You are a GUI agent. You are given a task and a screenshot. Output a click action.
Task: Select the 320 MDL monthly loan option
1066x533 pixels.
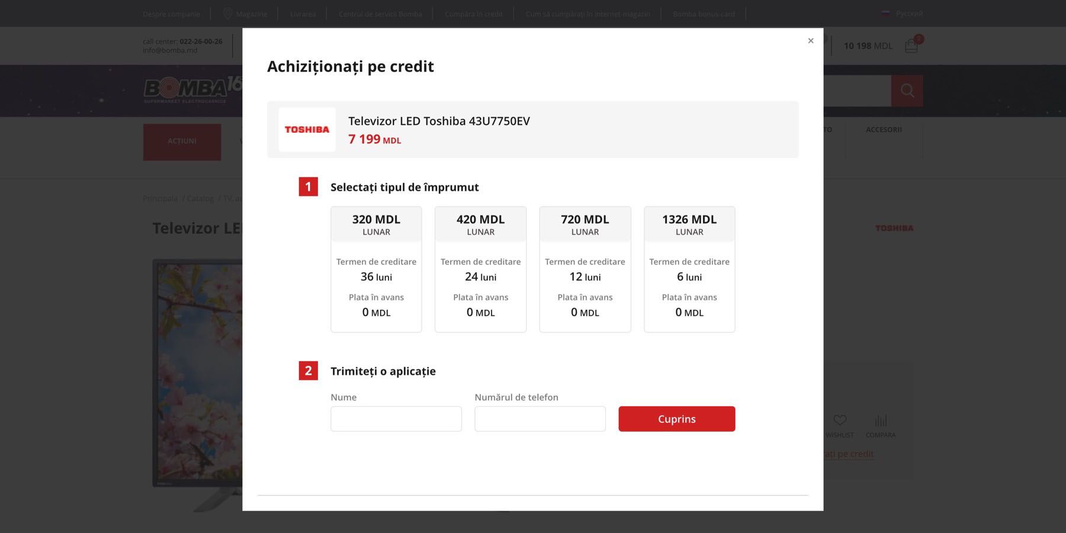click(376, 269)
